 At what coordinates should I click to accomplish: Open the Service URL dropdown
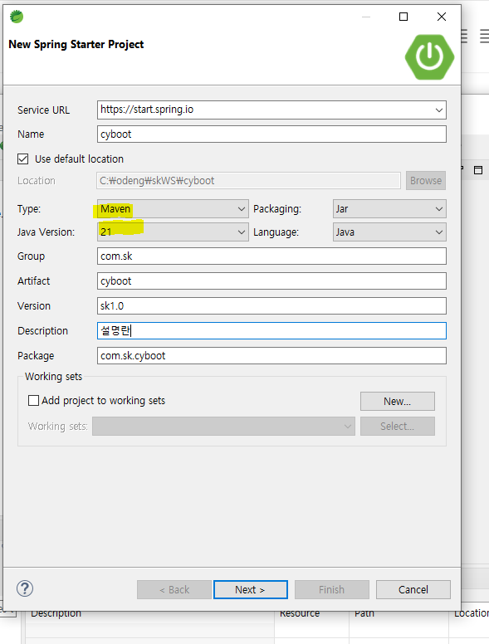tap(439, 110)
